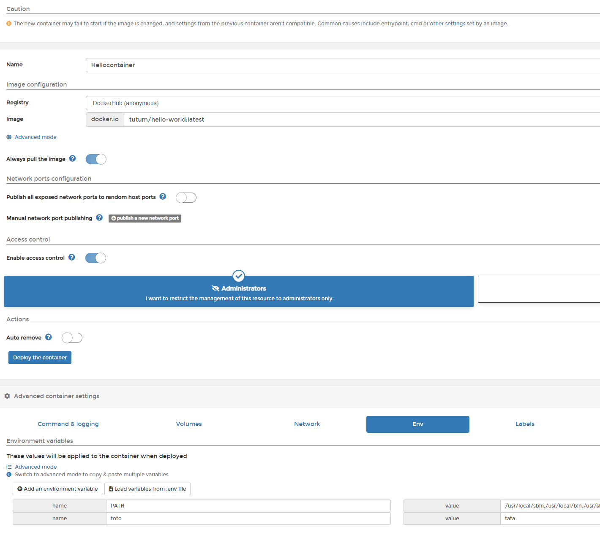This screenshot has height=535, width=600.
Task: Select the Administrators access restriction card
Action: [x=239, y=291]
